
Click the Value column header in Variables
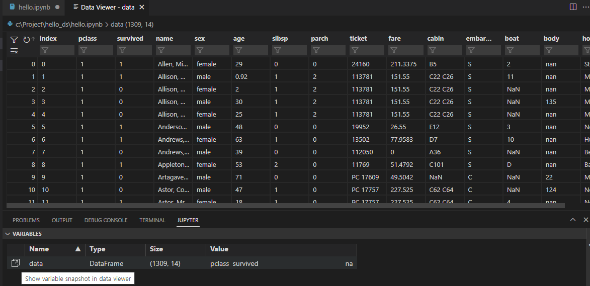coord(281,249)
